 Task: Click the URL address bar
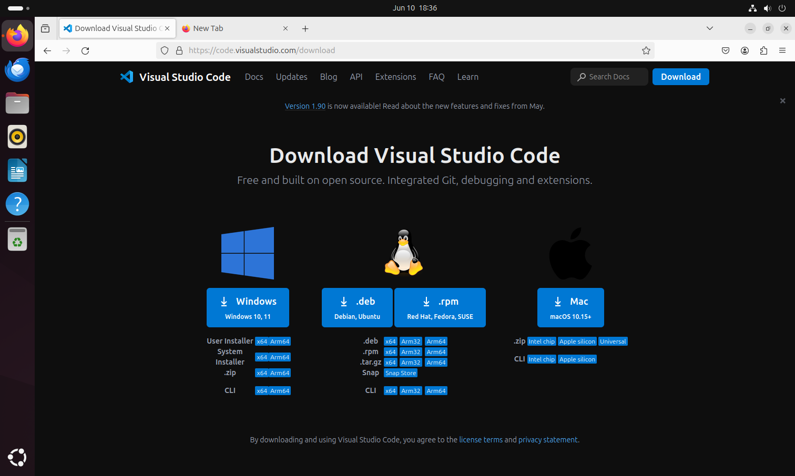coord(405,50)
